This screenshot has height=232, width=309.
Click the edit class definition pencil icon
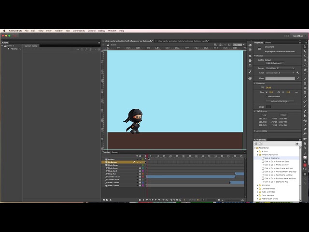[298, 78]
